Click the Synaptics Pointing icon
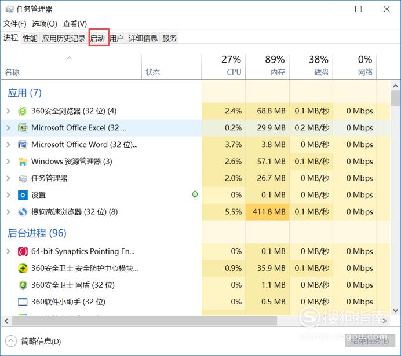 coord(23,252)
